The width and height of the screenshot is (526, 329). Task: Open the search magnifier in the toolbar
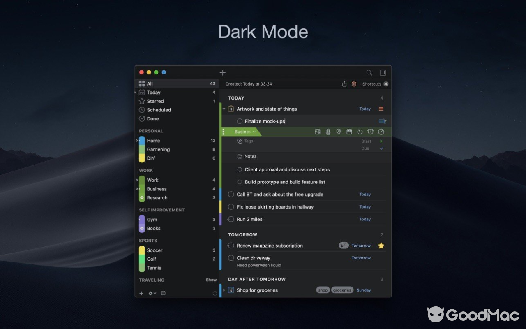(369, 72)
